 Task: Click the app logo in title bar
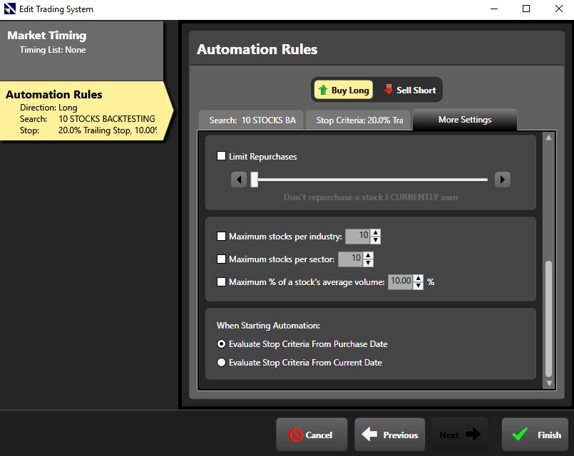[x=10, y=9]
